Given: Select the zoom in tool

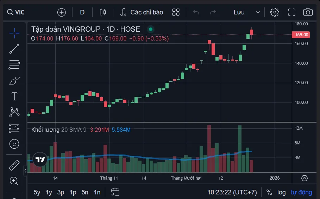Looking at the screenshot, I should click(14, 181).
